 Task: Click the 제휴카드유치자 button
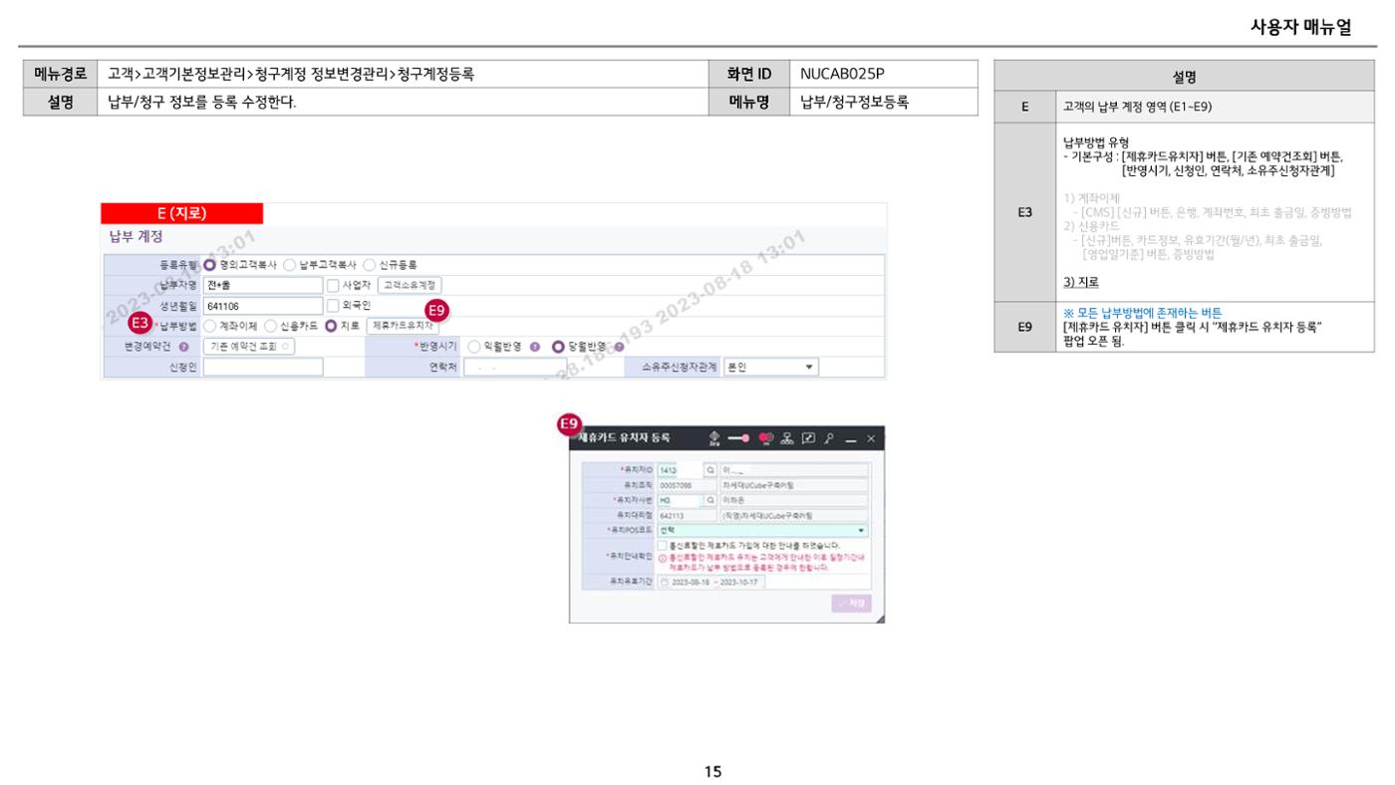403,326
